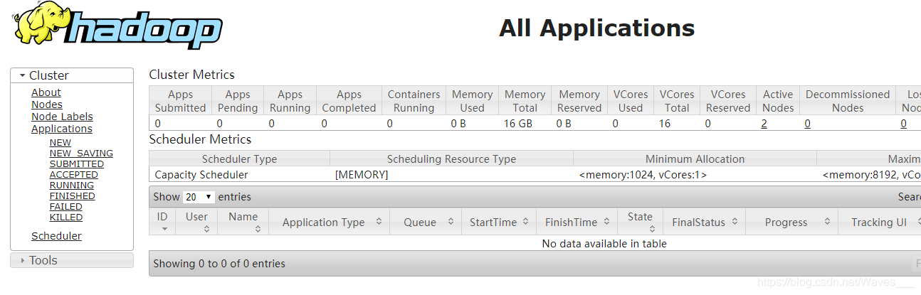Click the Hadoop elephant logo
Screen dimensions: 921x295
click(x=117, y=25)
